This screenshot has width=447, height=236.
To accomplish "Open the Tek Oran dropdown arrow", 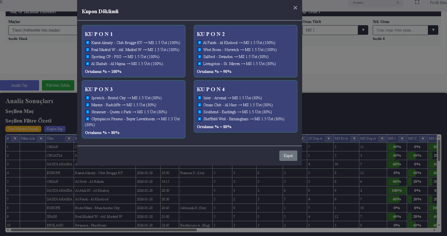I will click(x=433, y=30).
